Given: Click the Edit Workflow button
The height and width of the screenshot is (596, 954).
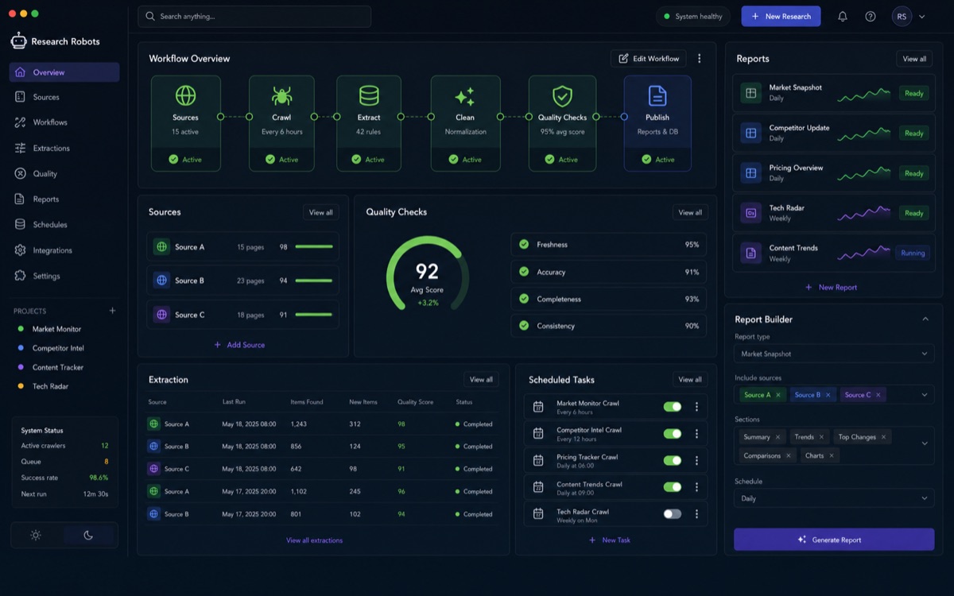Looking at the screenshot, I should [x=649, y=59].
